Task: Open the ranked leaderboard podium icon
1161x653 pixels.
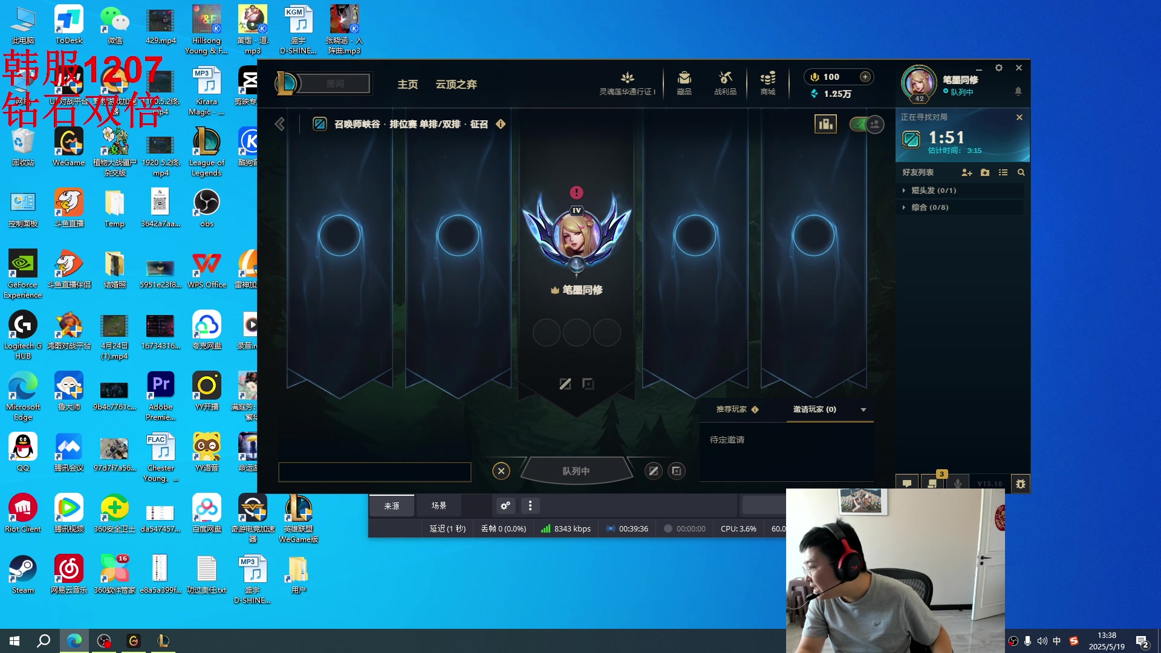Action: coord(825,125)
